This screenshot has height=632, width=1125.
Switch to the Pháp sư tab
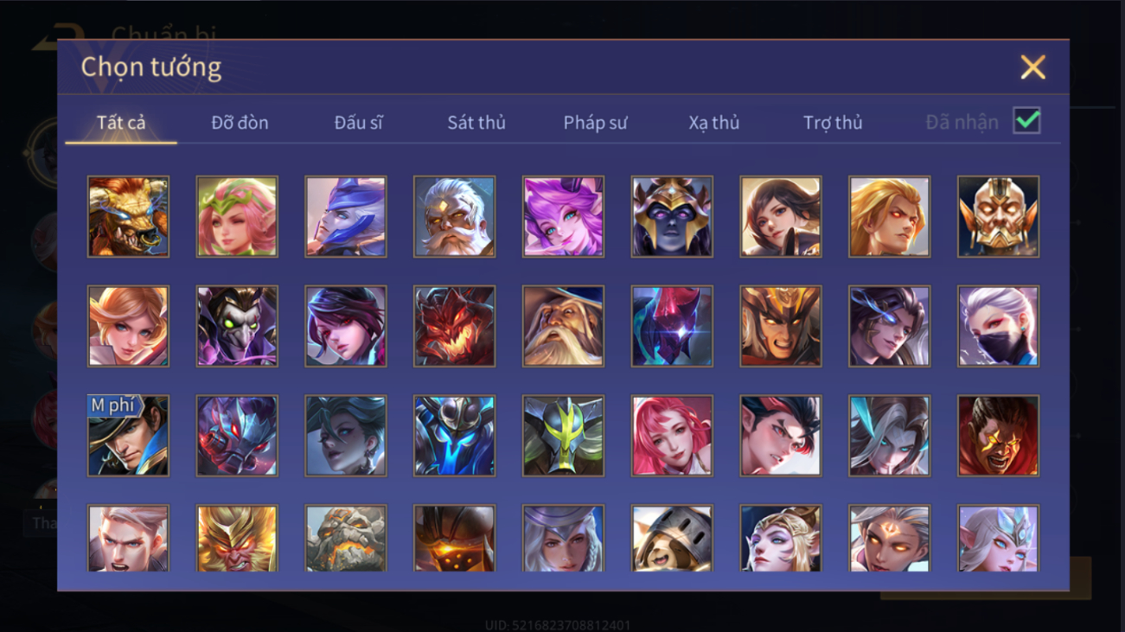[595, 123]
